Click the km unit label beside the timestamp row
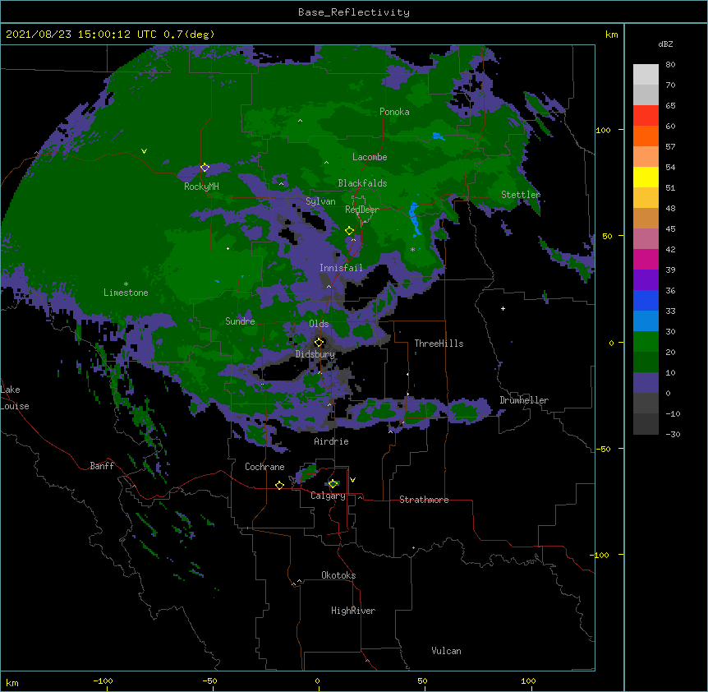 click(x=611, y=35)
